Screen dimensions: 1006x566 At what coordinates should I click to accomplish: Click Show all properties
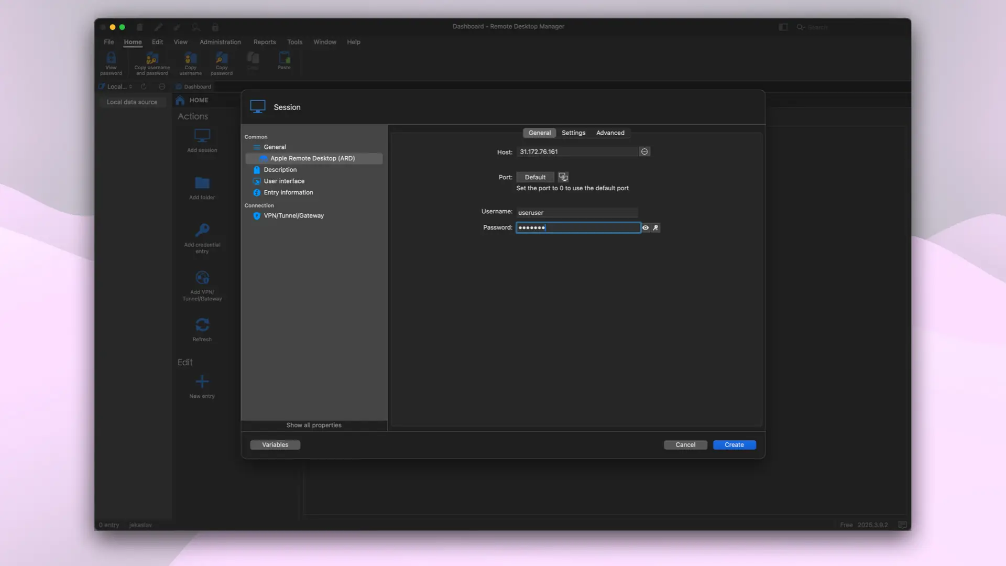click(x=313, y=425)
